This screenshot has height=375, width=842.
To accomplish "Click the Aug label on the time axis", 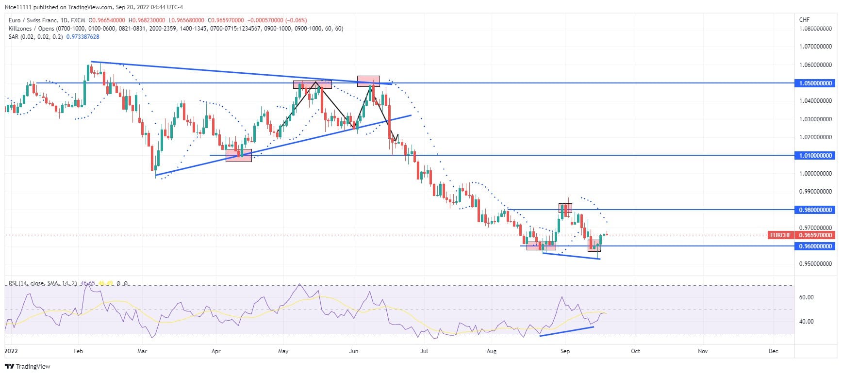I will [492, 351].
